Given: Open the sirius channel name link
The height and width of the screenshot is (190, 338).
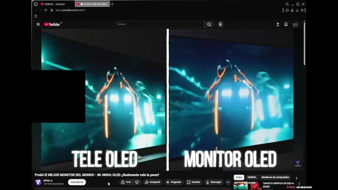Looking at the screenshot, I should point(46,180).
